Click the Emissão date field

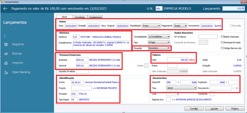tap(94, 26)
